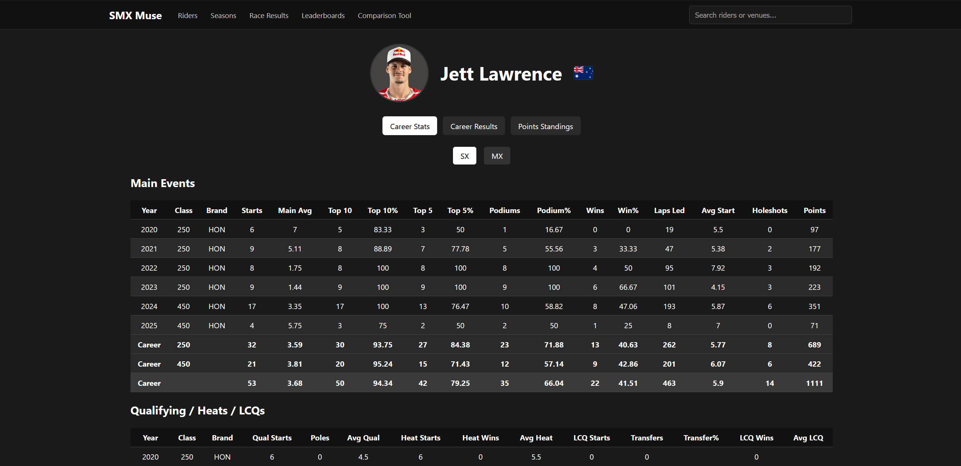The image size is (961, 466).
Task: Click the Australian flag icon
Action: pyautogui.click(x=583, y=73)
